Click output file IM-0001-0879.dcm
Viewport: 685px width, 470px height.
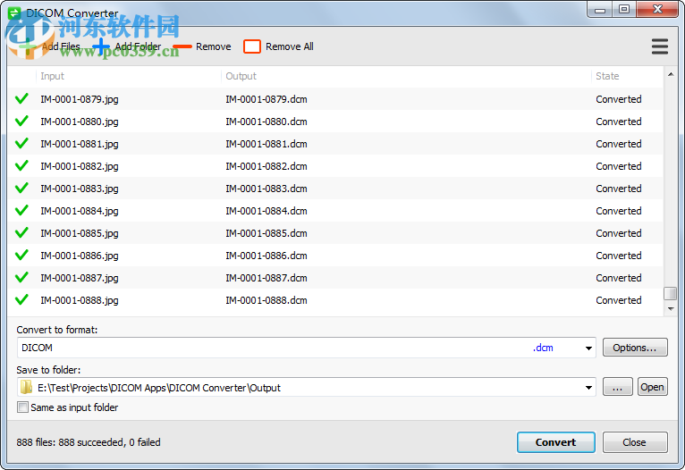pyautogui.click(x=266, y=99)
